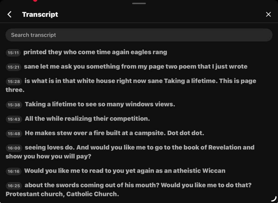Tap the 15:48 timestamp chip
This screenshot has height=203, width=278.
[14, 134]
